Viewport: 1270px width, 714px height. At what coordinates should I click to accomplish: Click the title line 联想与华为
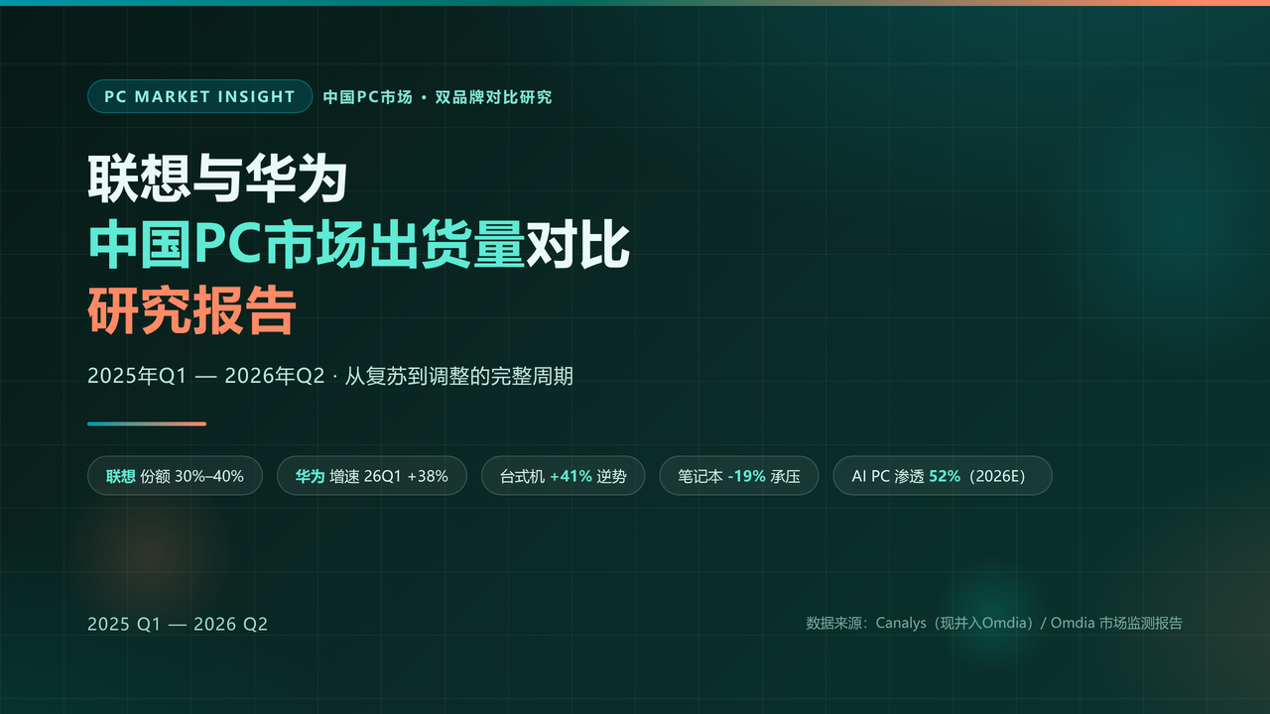click(217, 179)
